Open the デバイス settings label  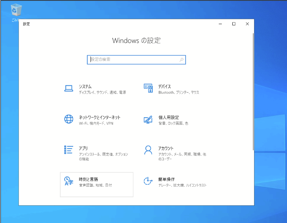164,87
